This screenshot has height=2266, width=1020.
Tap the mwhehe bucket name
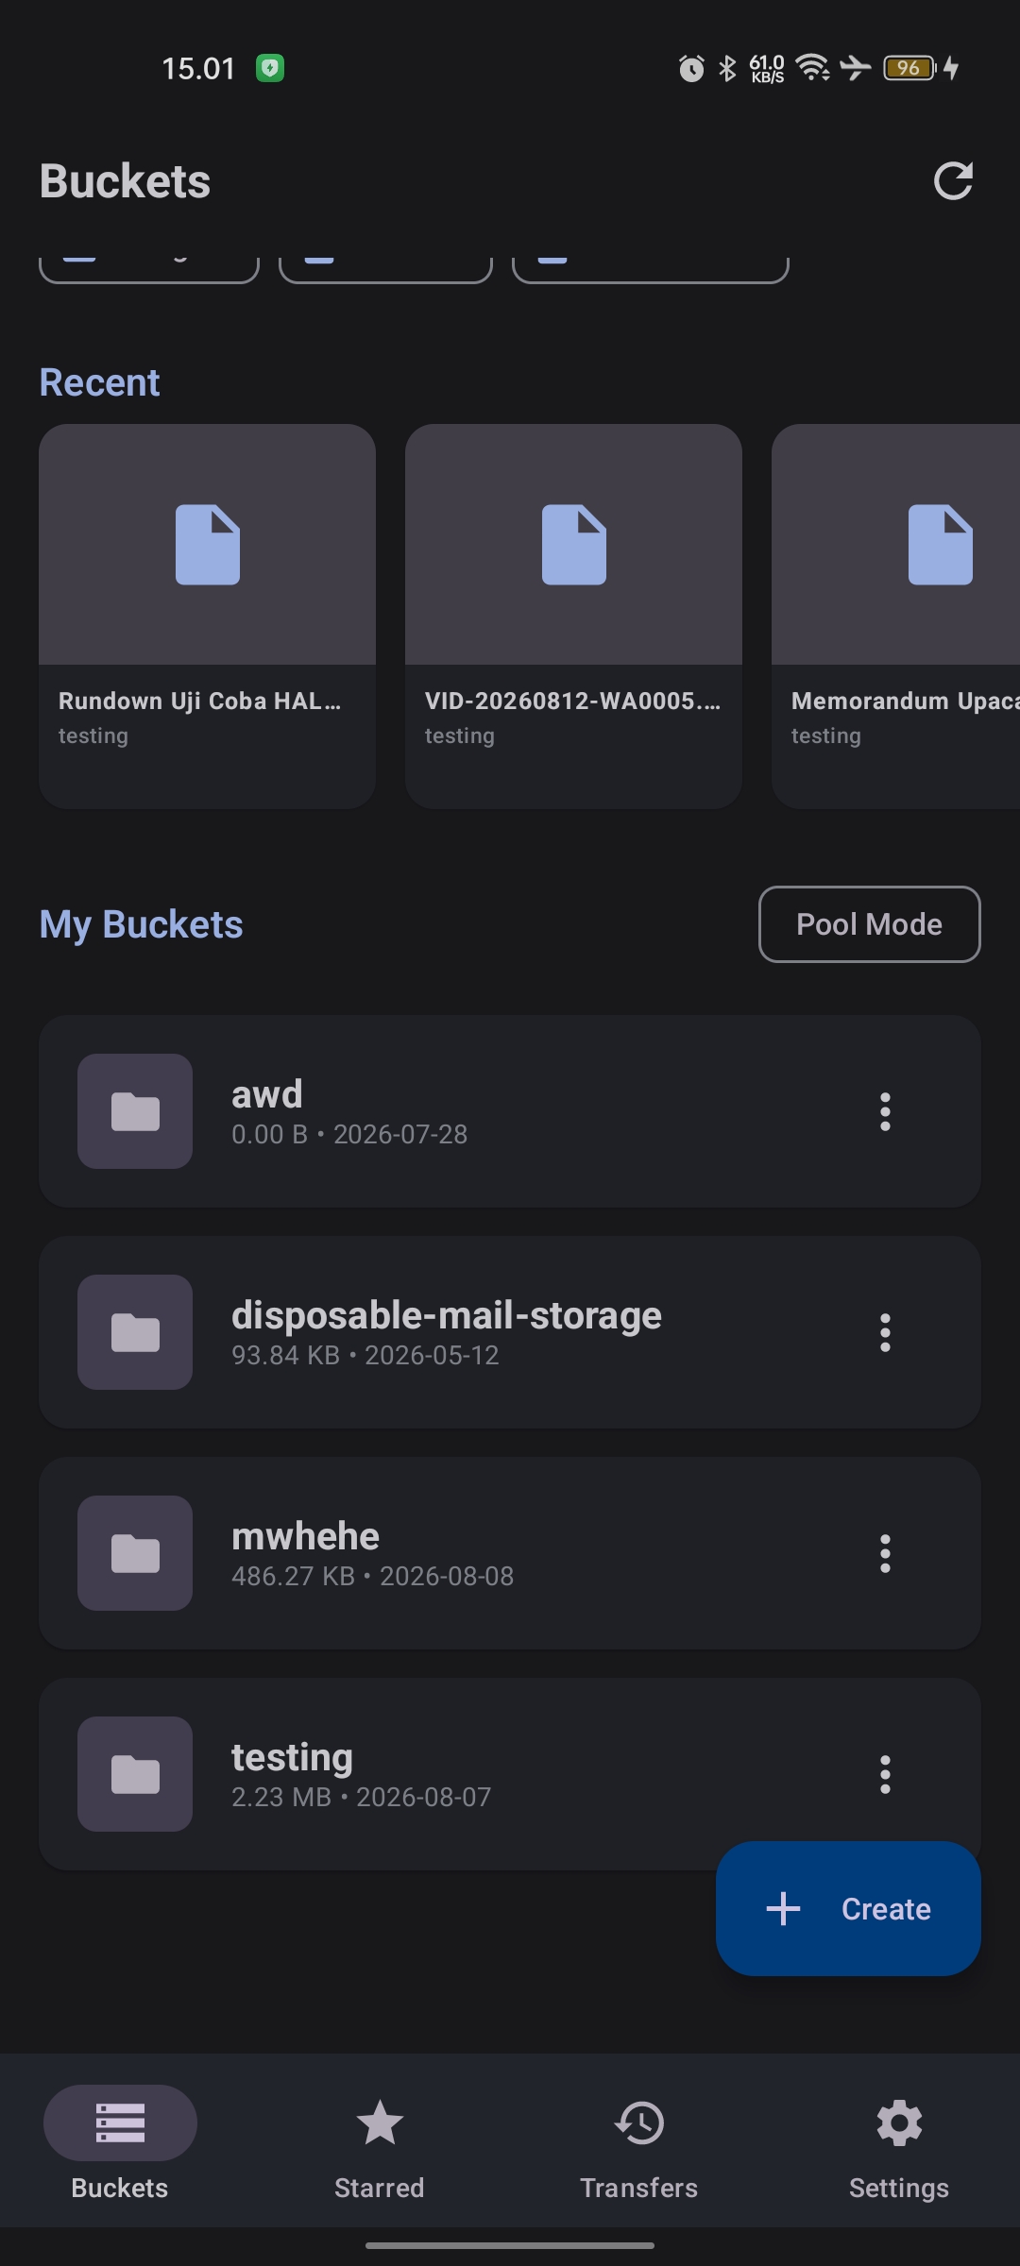coord(305,1536)
